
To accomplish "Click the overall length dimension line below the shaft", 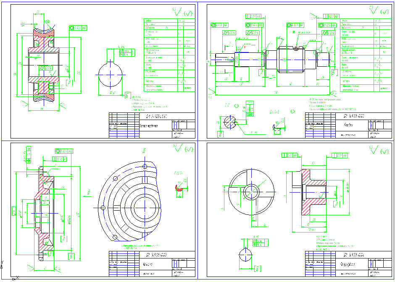I will [x=273, y=95].
